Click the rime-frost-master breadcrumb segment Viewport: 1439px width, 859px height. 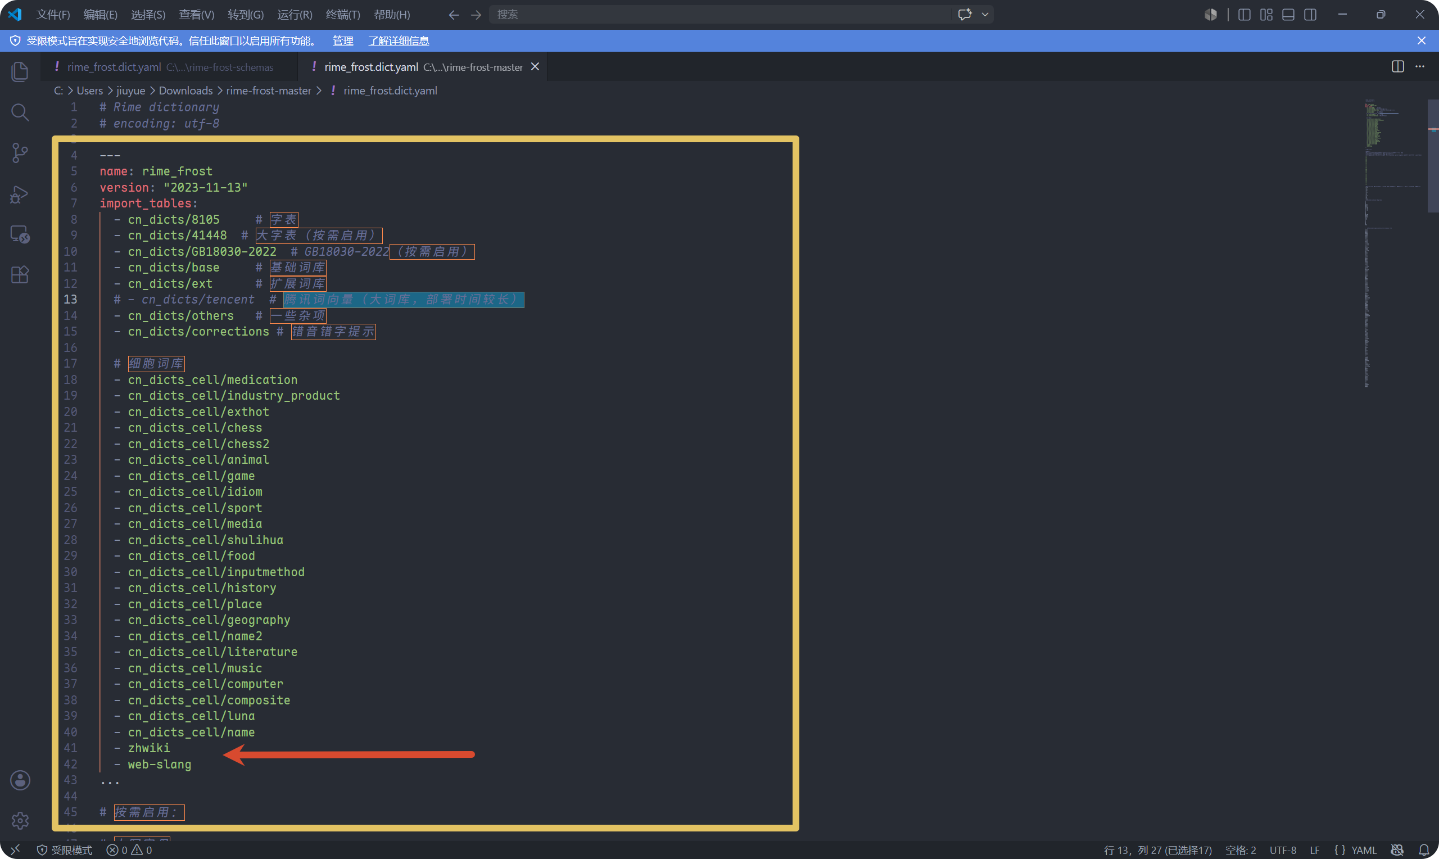coord(269,91)
